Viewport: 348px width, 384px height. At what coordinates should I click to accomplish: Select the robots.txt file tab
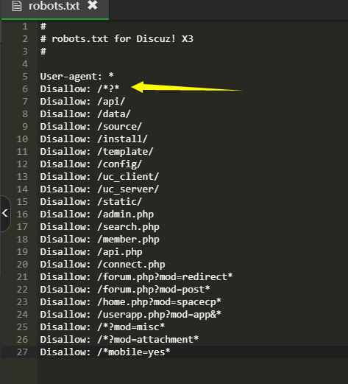pos(55,10)
